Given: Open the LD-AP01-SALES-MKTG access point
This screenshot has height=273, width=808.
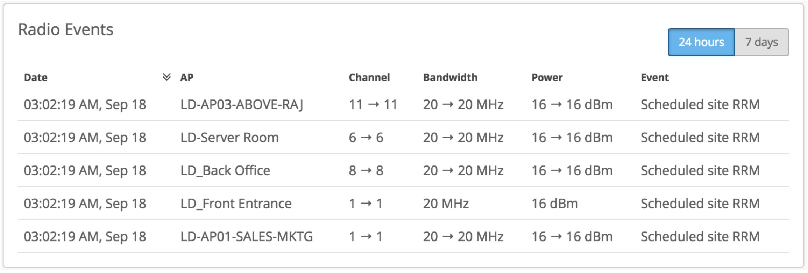Looking at the screenshot, I should pos(247,237).
